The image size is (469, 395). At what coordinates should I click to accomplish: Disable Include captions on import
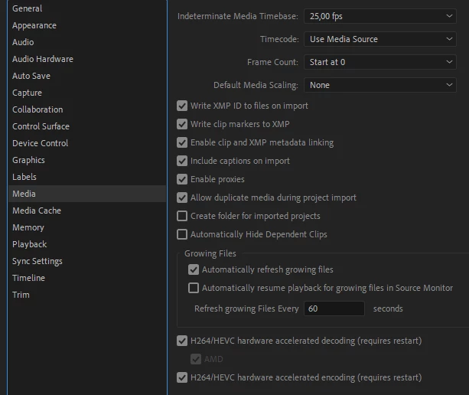click(x=182, y=161)
